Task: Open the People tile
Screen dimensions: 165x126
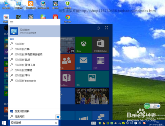Action: tap(68, 62)
